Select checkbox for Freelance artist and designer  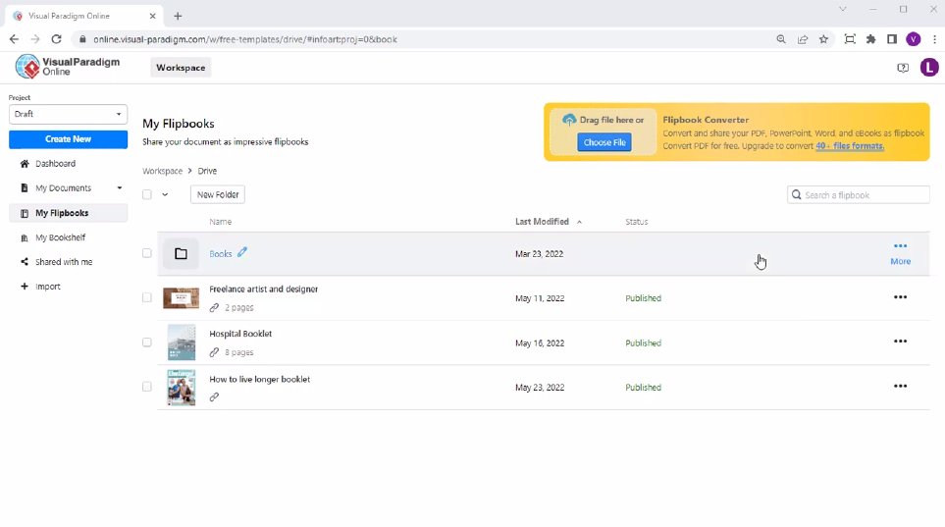147,297
